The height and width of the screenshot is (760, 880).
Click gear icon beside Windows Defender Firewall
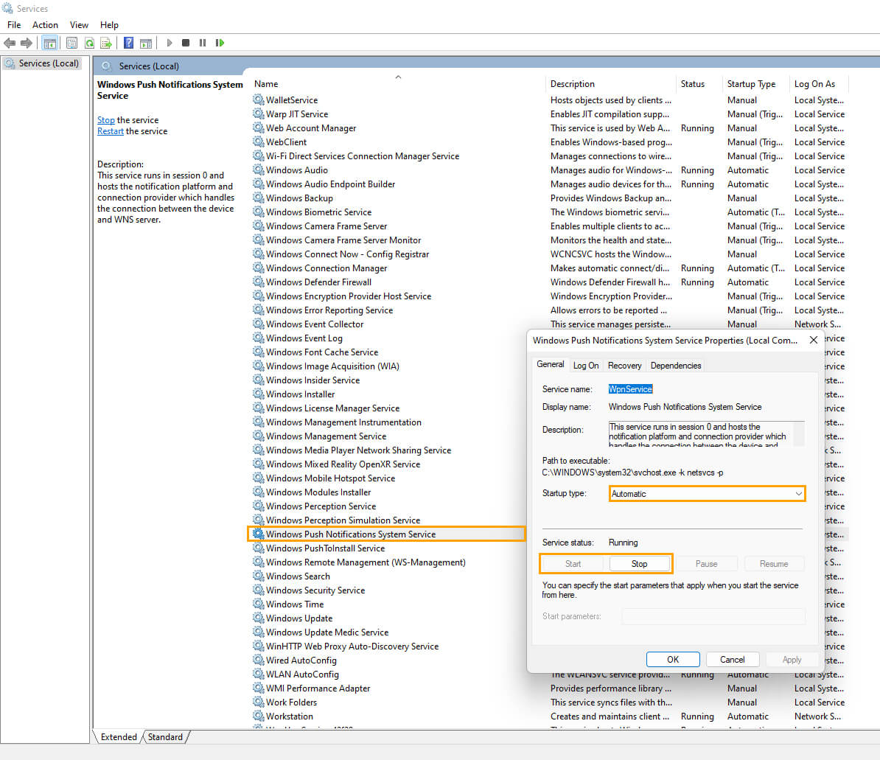tap(258, 281)
